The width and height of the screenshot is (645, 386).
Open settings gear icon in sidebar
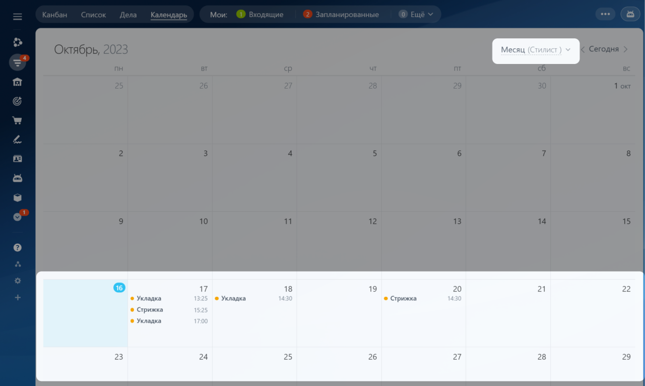[18, 281]
